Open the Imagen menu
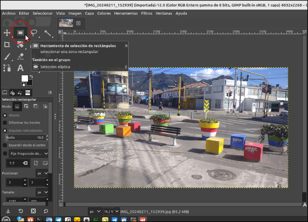Screen dimensions: 308x222 pyautogui.click(x=75, y=13)
